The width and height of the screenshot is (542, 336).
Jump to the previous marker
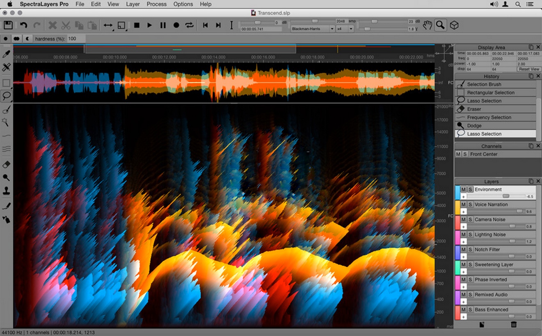pyautogui.click(x=205, y=25)
